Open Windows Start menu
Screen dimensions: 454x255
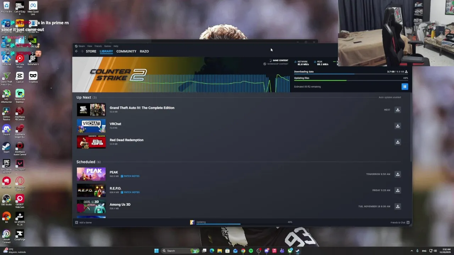pyautogui.click(x=156, y=251)
